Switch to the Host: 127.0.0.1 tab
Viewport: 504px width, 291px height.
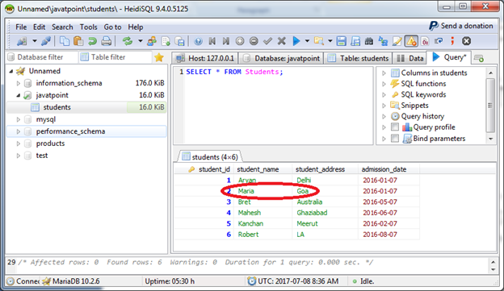click(205, 58)
